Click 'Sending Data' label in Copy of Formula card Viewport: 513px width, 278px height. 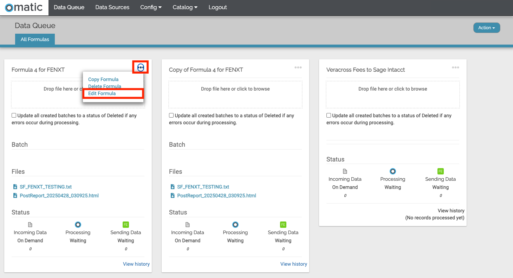coord(283,232)
